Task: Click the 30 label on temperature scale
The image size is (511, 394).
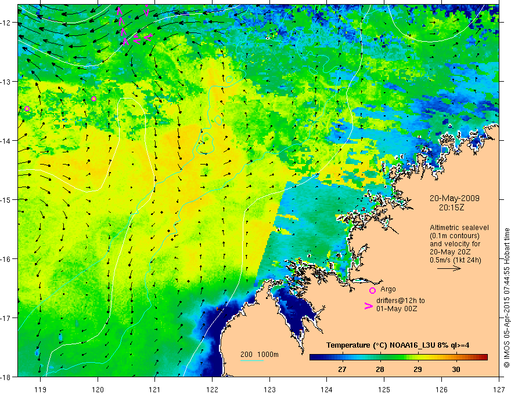Action: pos(456,369)
